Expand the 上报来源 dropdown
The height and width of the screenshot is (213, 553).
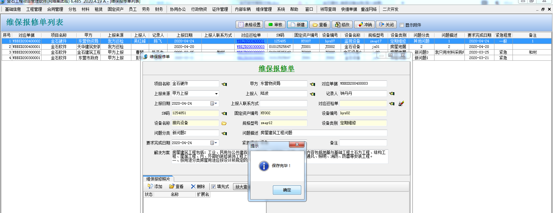click(x=216, y=94)
